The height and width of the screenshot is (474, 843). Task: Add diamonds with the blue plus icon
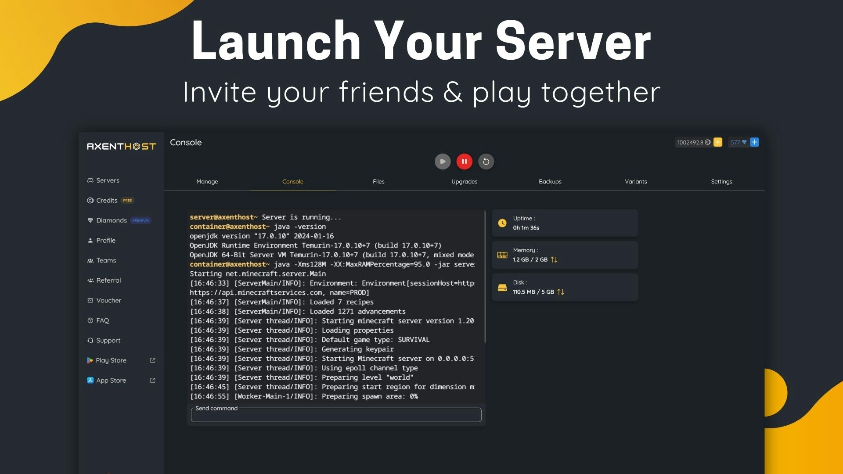pyautogui.click(x=754, y=142)
